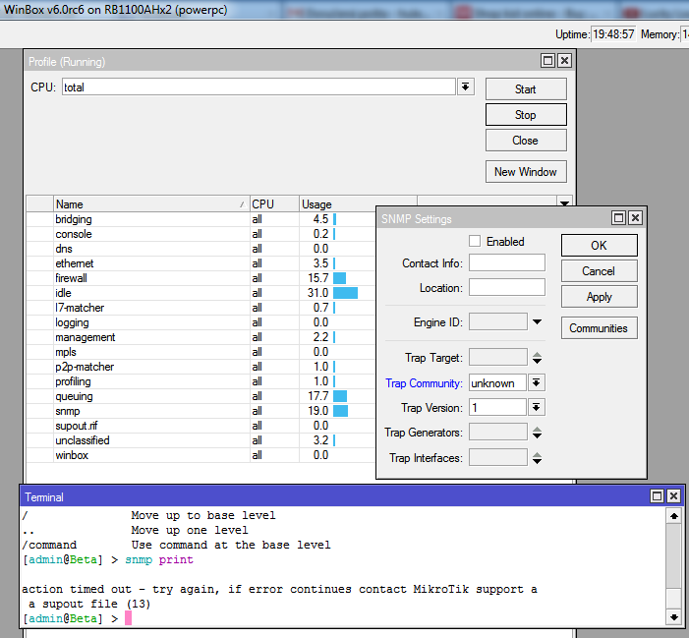Expand the Engine ID field arrow

(x=537, y=321)
